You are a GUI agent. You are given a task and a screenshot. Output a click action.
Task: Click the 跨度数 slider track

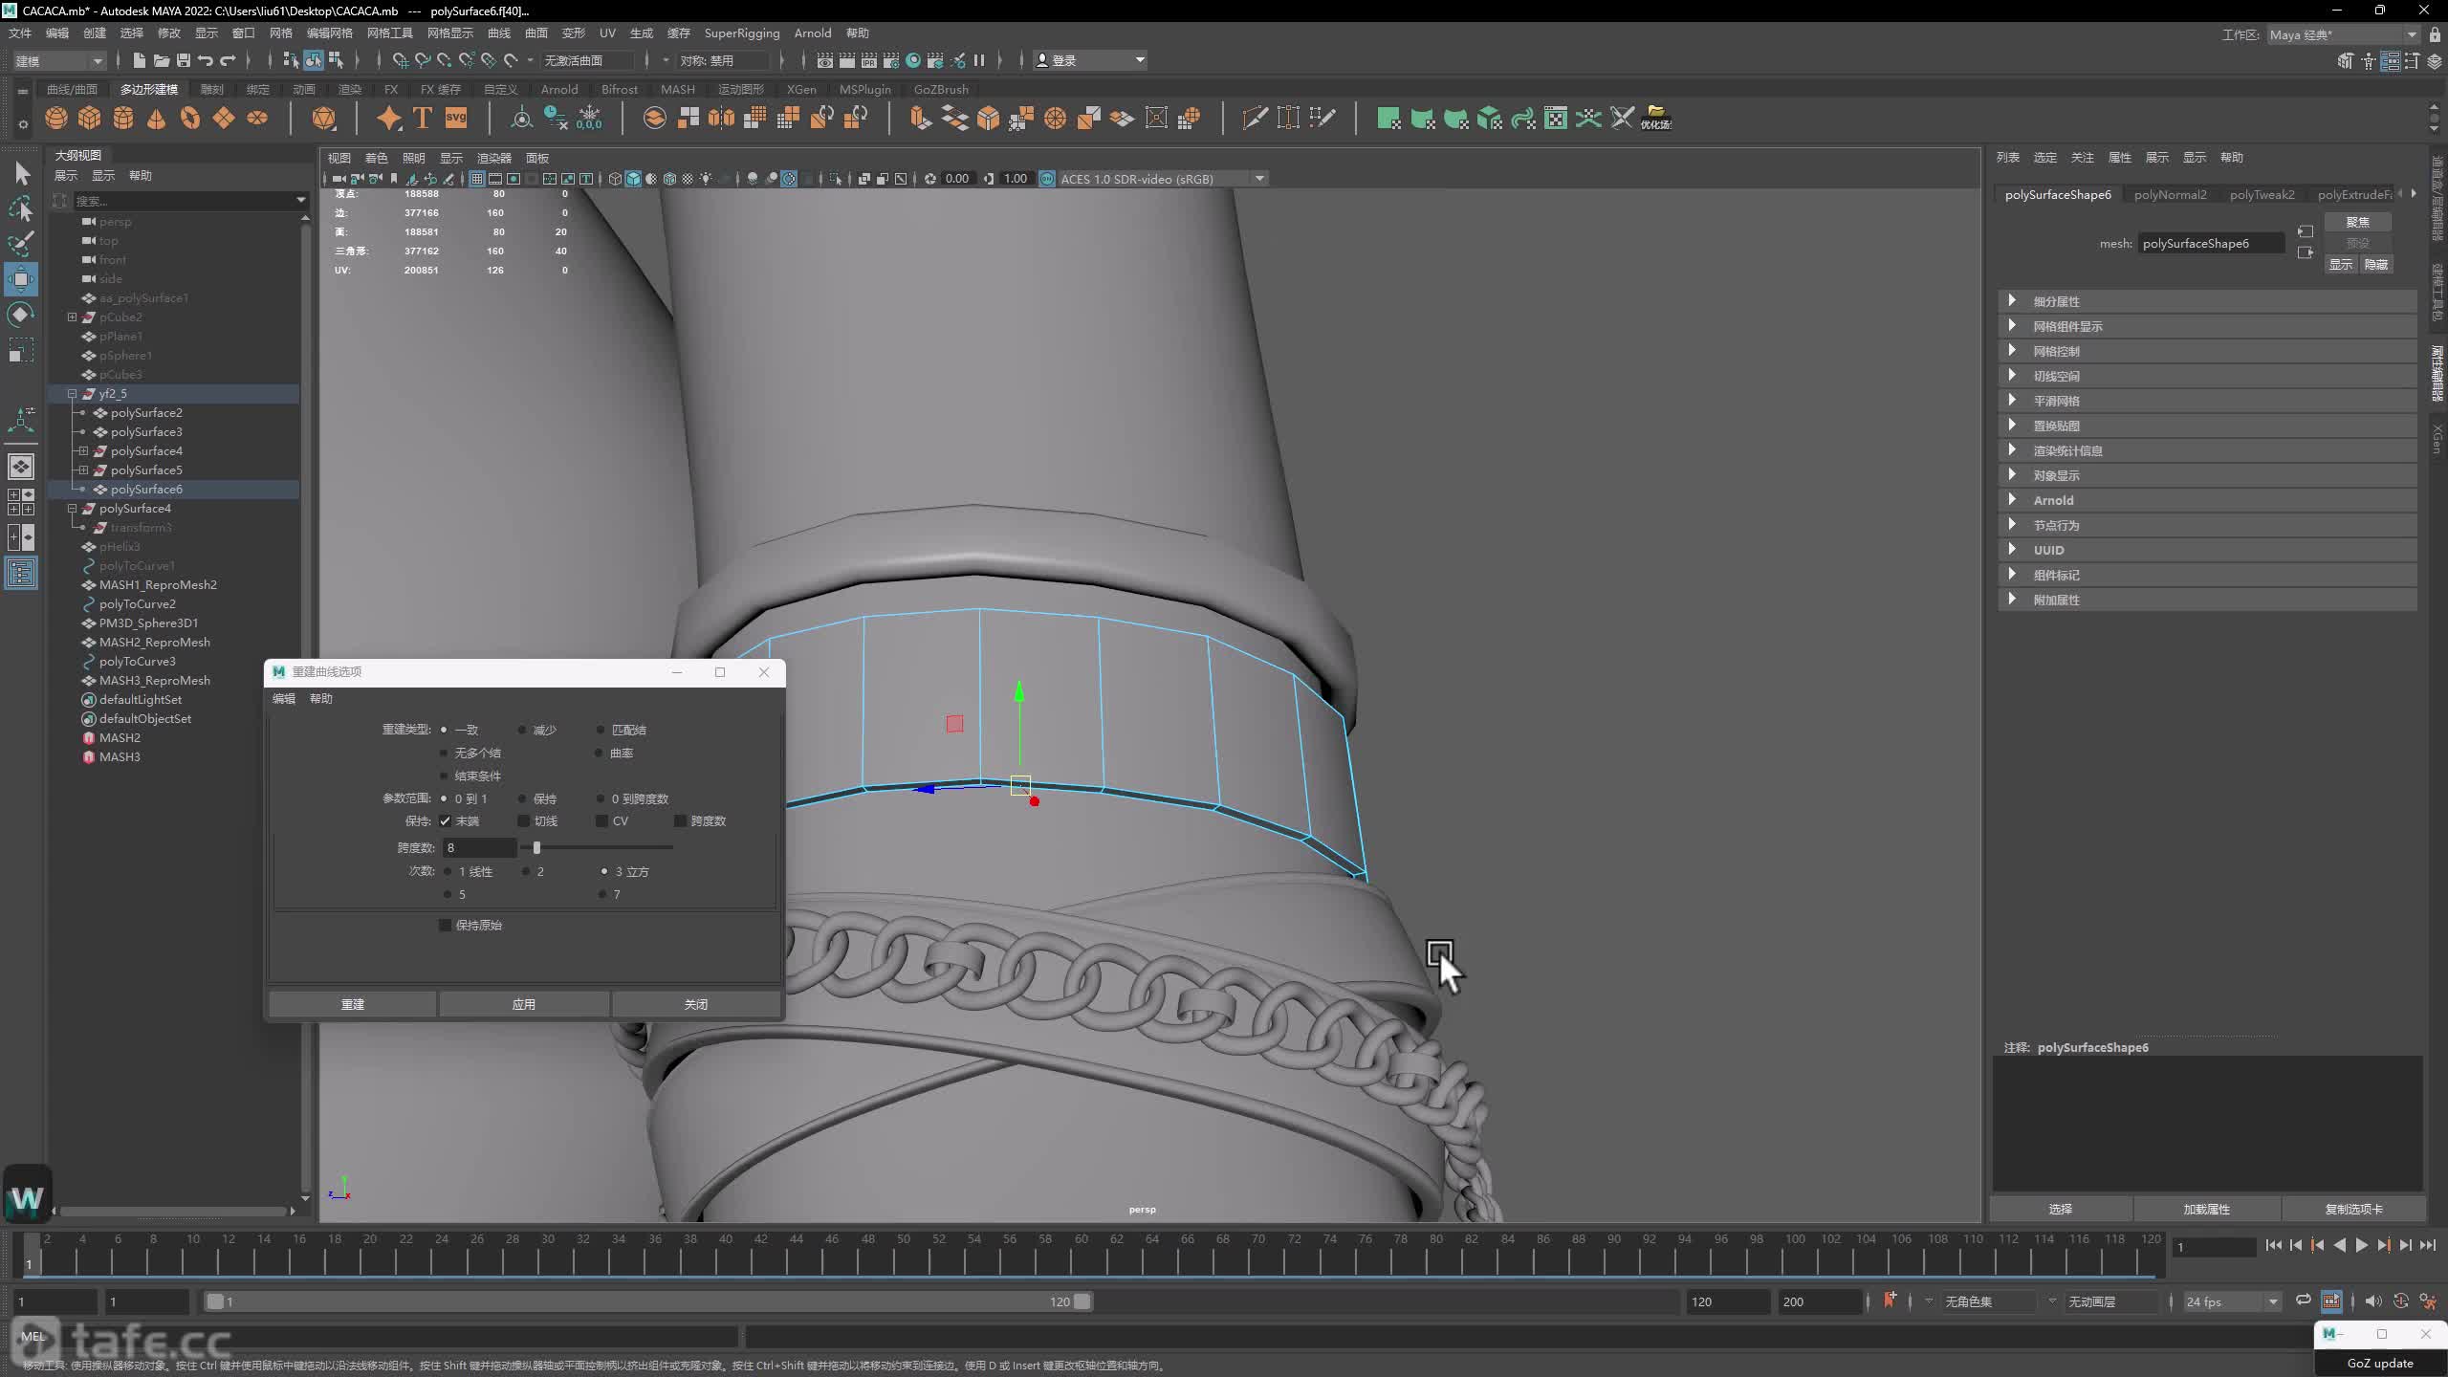tap(599, 847)
